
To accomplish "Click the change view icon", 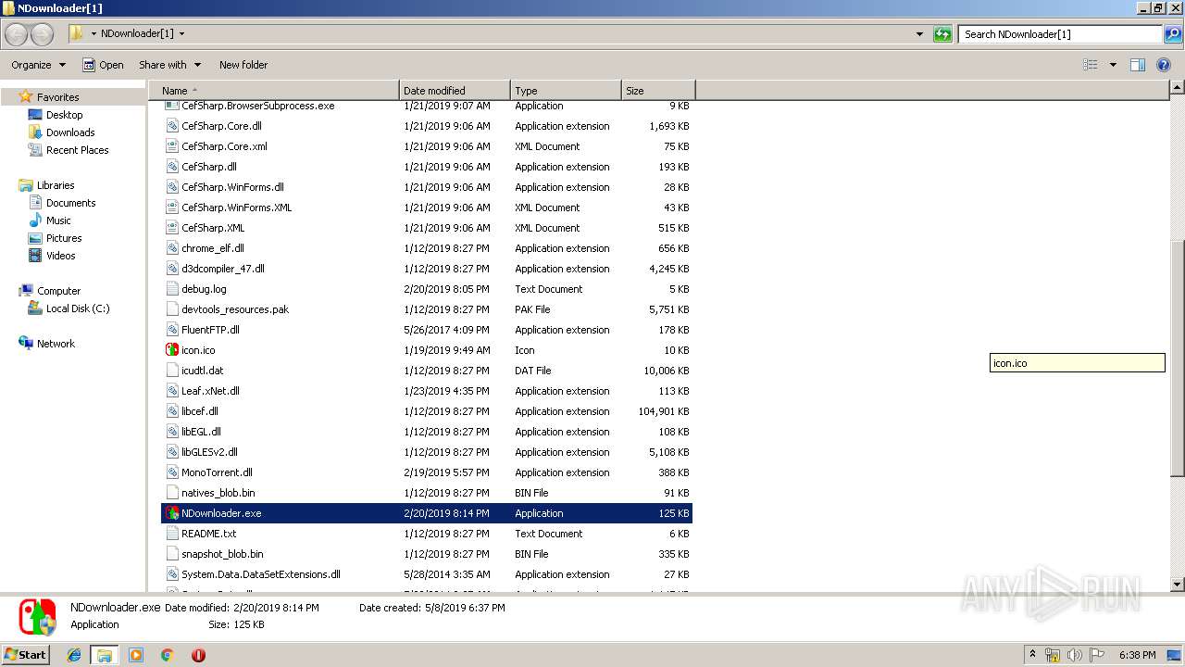I will pyautogui.click(x=1091, y=65).
